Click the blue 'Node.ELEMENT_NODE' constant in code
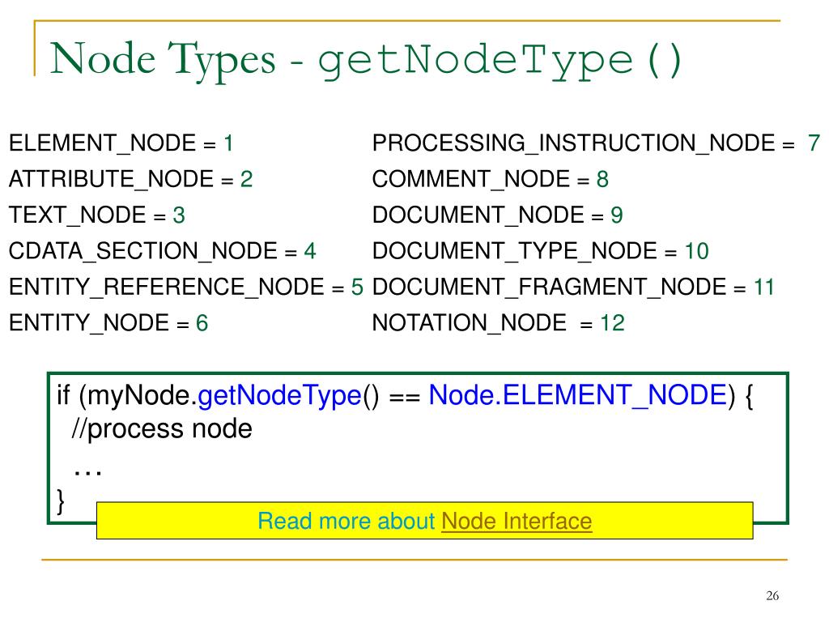The width and height of the screenshot is (829, 622). [578, 395]
